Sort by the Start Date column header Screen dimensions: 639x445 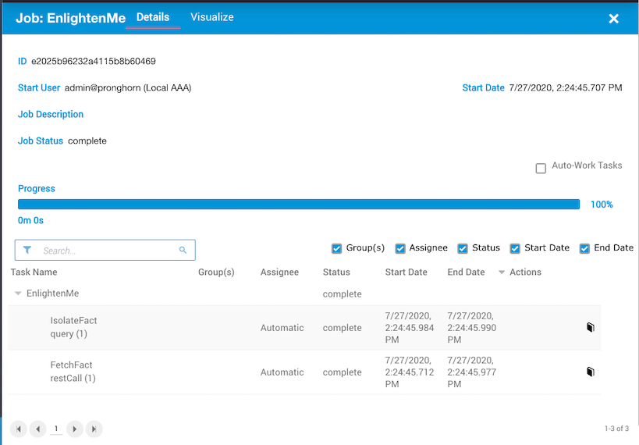(x=406, y=272)
